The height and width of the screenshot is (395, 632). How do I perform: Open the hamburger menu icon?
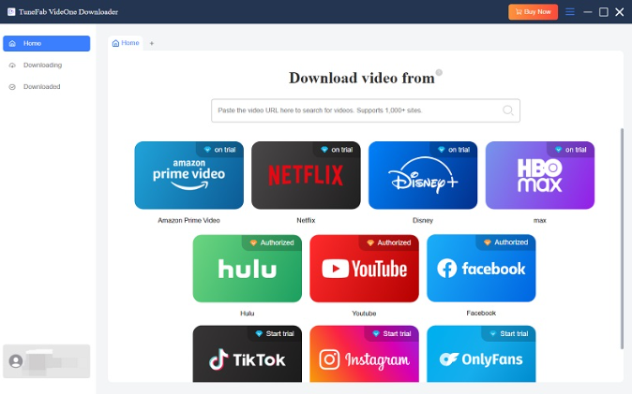[570, 11]
